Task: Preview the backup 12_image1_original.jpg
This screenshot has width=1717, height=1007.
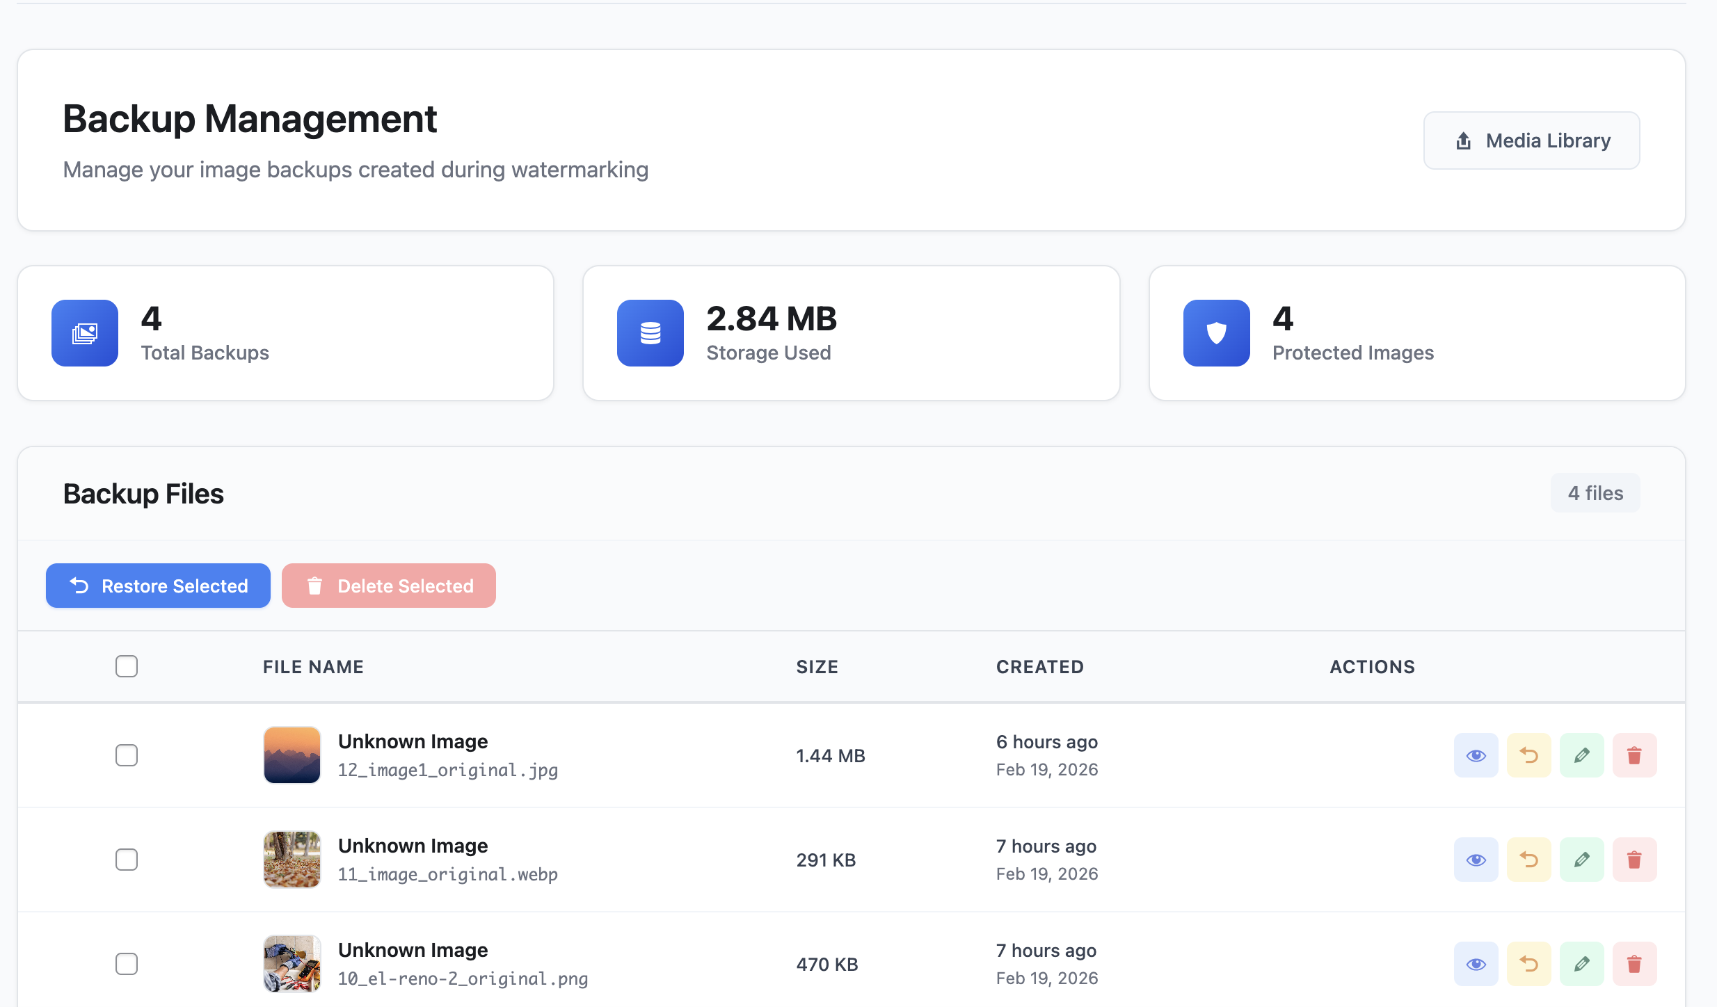Action: [x=1476, y=755]
